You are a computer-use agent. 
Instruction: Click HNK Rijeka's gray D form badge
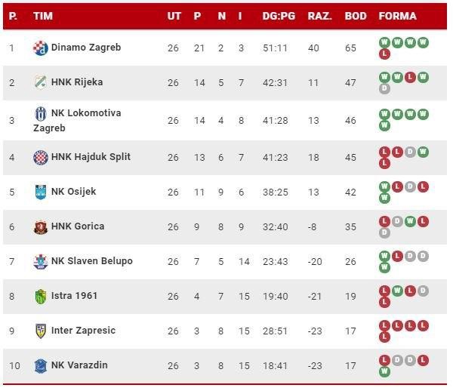tap(384, 89)
